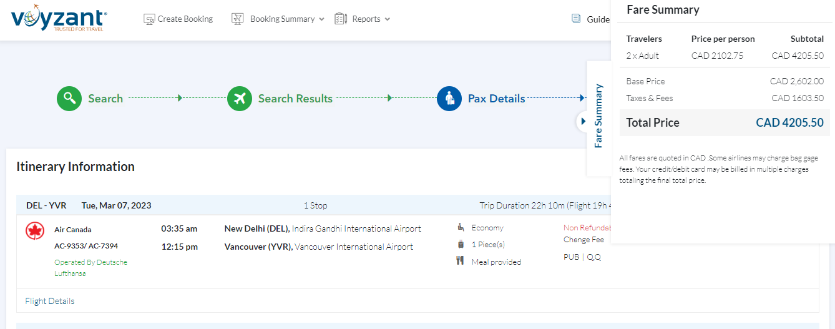
Task: Click the Economy seat icon
Action: click(461, 228)
